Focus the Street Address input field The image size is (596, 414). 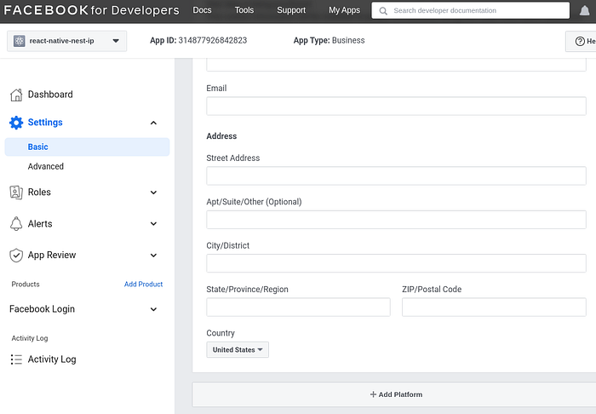coord(396,175)
